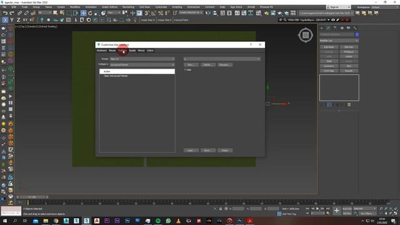Open the Group dropdown in Customize dialog
This screenshot has height=225, width=400.
click(142, 59)
